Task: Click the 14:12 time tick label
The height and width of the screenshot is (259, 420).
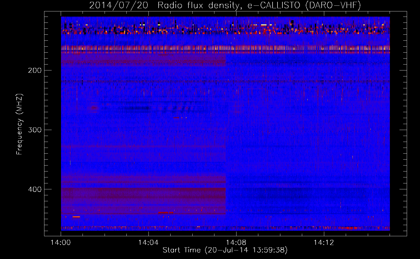Action: 324,243
